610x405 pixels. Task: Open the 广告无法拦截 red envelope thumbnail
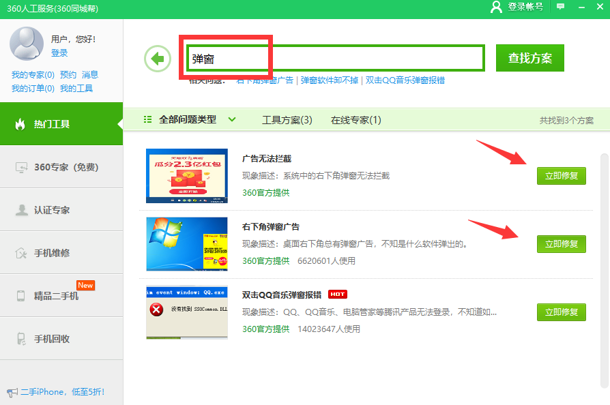point(187,176)
